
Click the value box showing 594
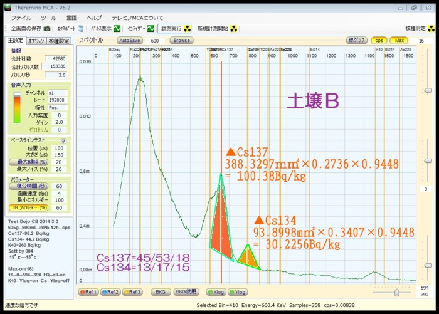click(425, 288)
